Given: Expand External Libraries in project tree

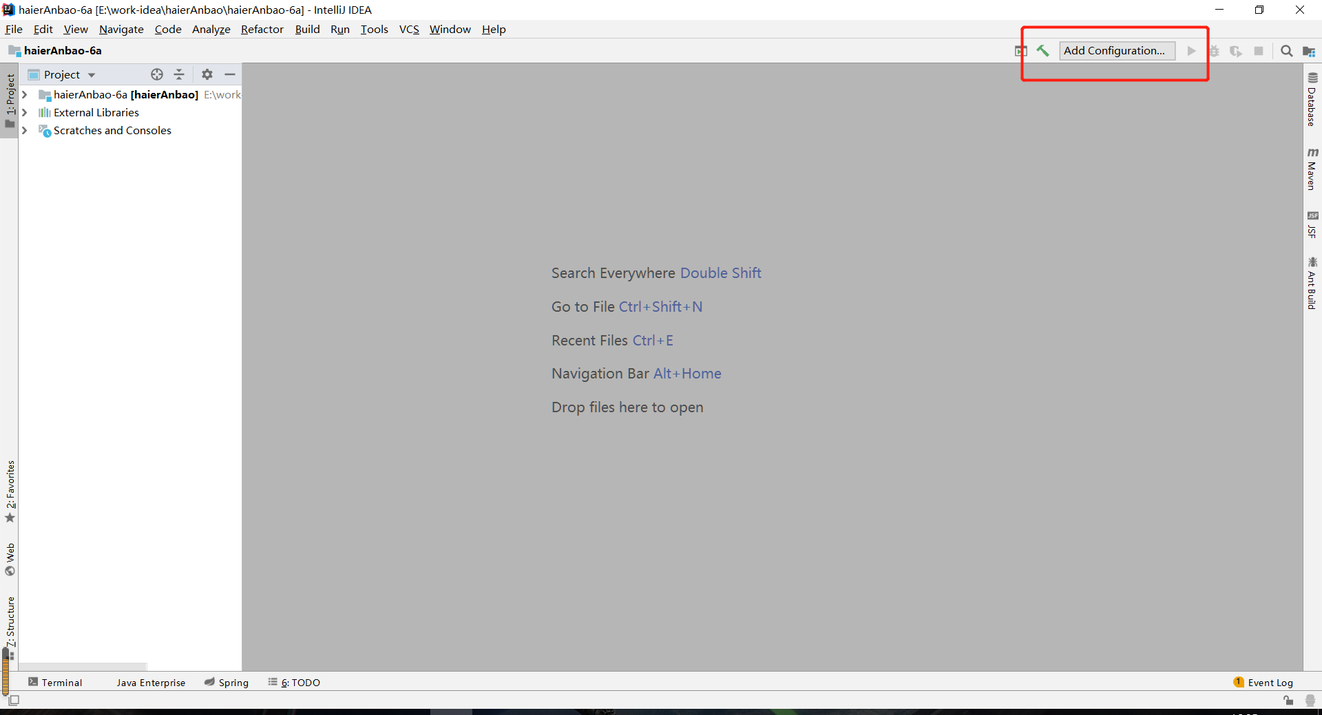Looking at the screenshot, I should [24, 112].
